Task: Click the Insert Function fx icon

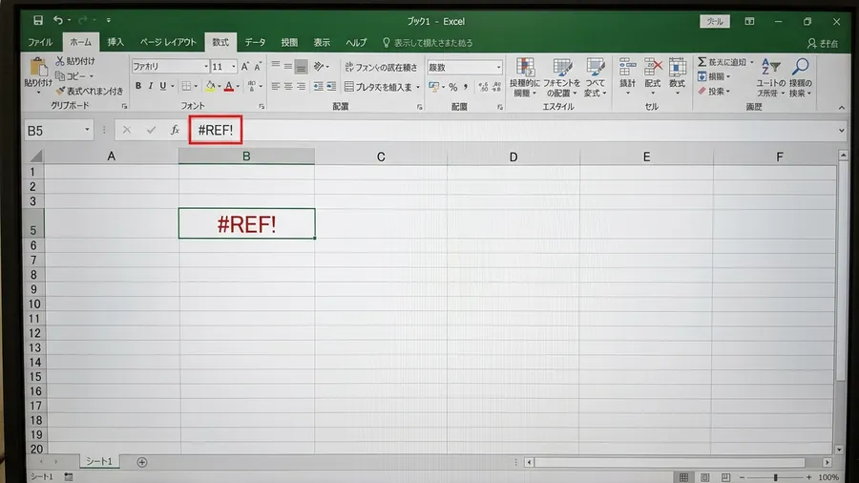Action: click(175, 130)
